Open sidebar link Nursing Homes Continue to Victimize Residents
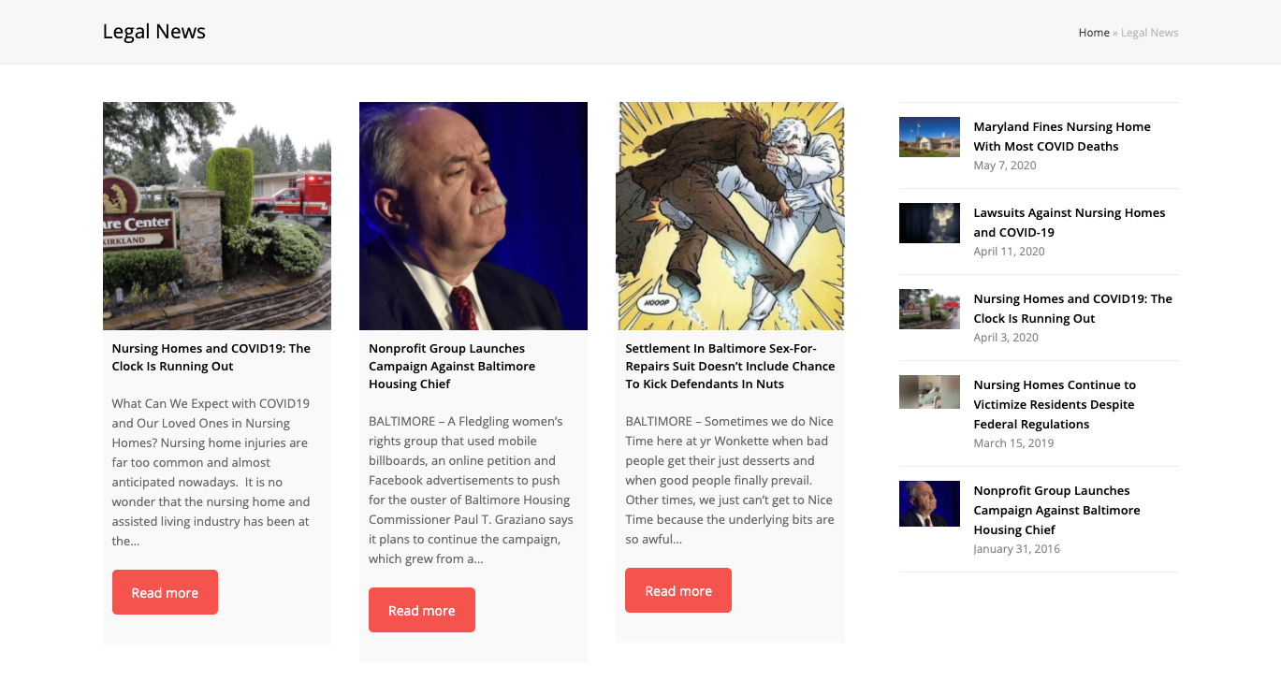Image resolution: width=1281 pixels, height=681 pixels. (x=1055, y=404)
